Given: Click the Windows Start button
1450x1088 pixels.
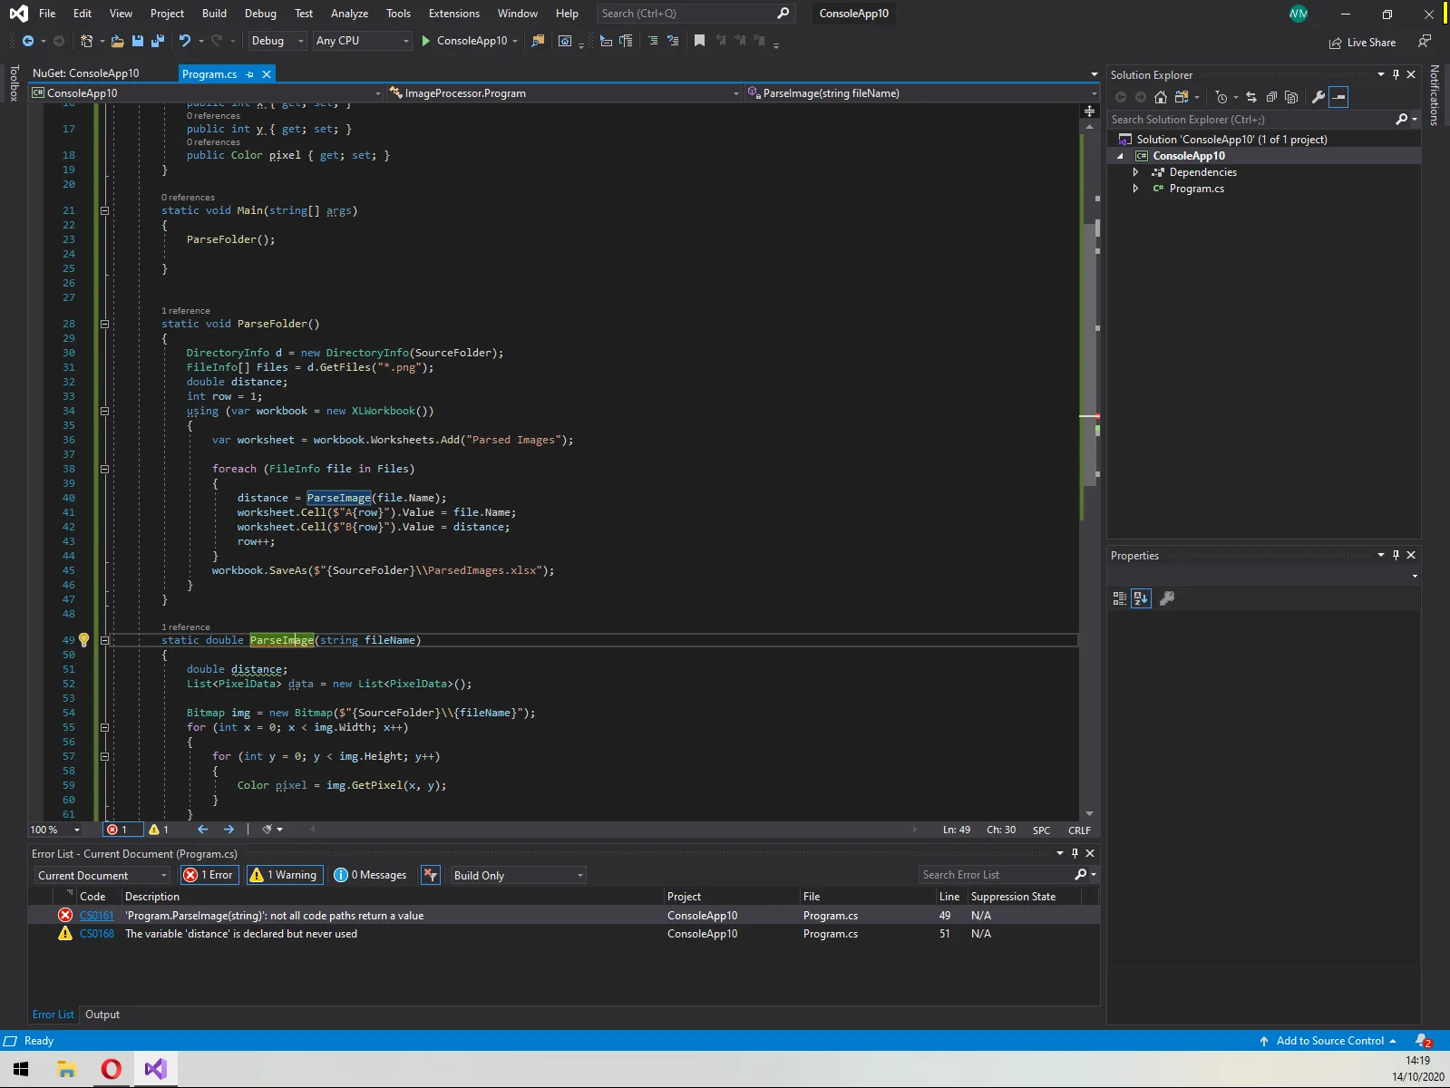Looking at the screenshot, I should 21,1069.
